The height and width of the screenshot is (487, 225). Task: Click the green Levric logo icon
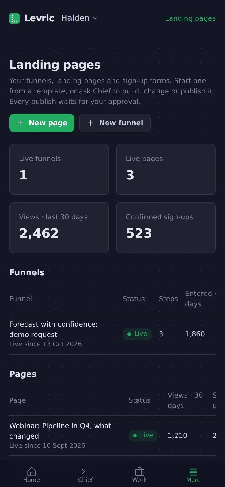(x=14, y=18)
